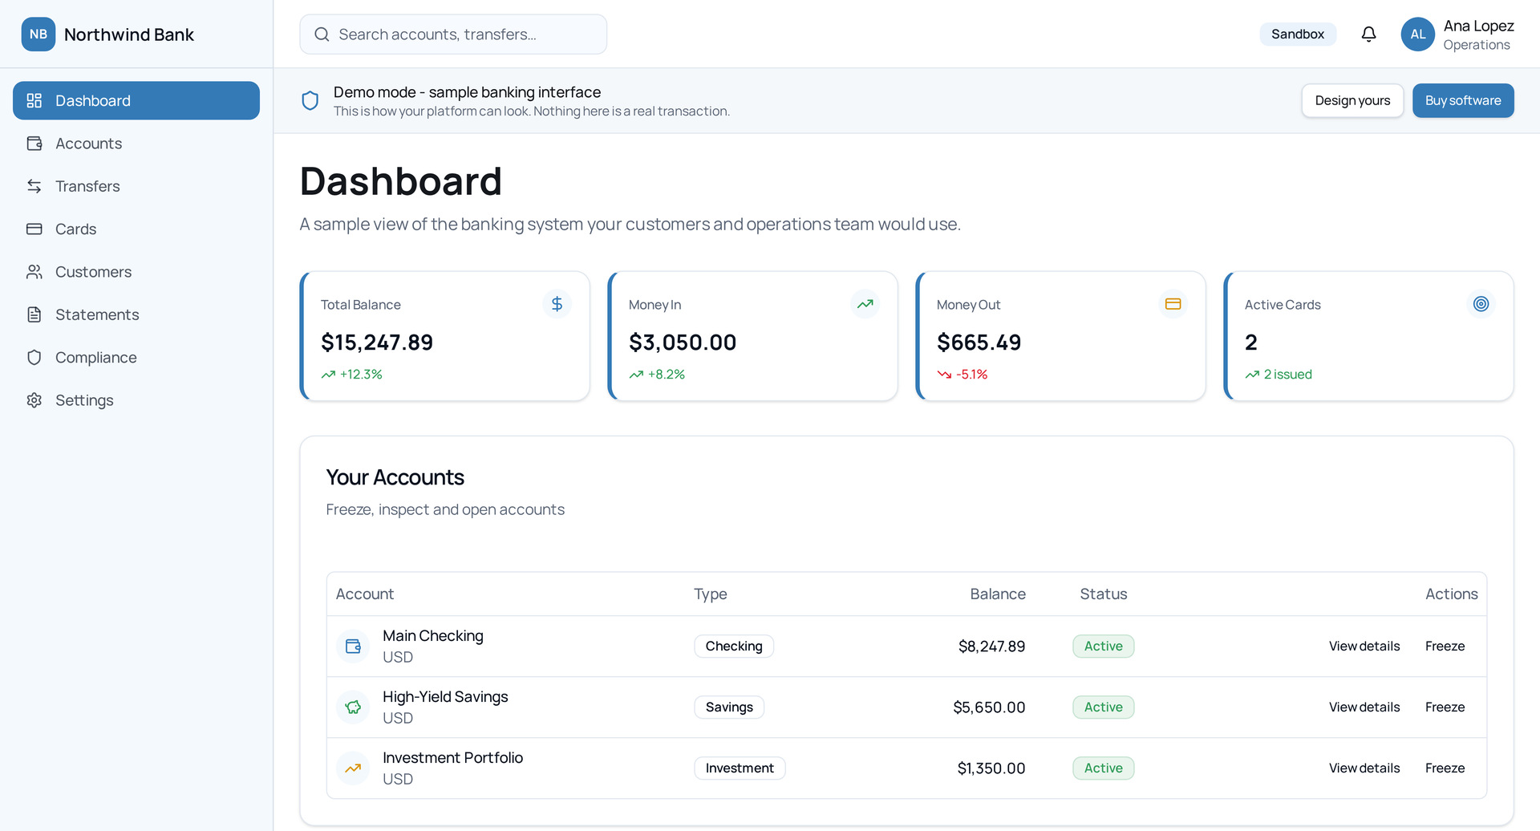
Task: Open Settings in the sidebar
Action: pyautogui.click(x=136, y=400)
